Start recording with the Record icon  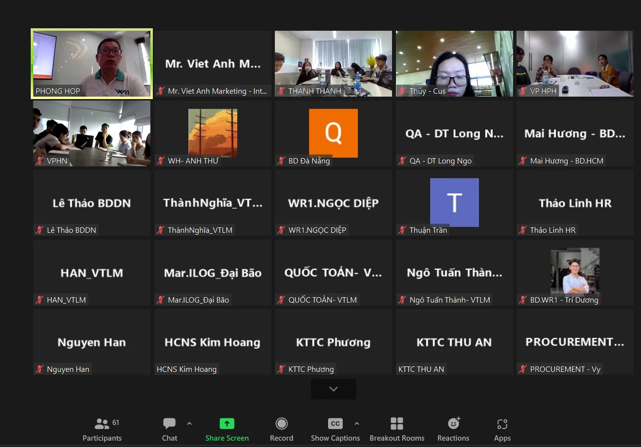click(x=282, y=424)
